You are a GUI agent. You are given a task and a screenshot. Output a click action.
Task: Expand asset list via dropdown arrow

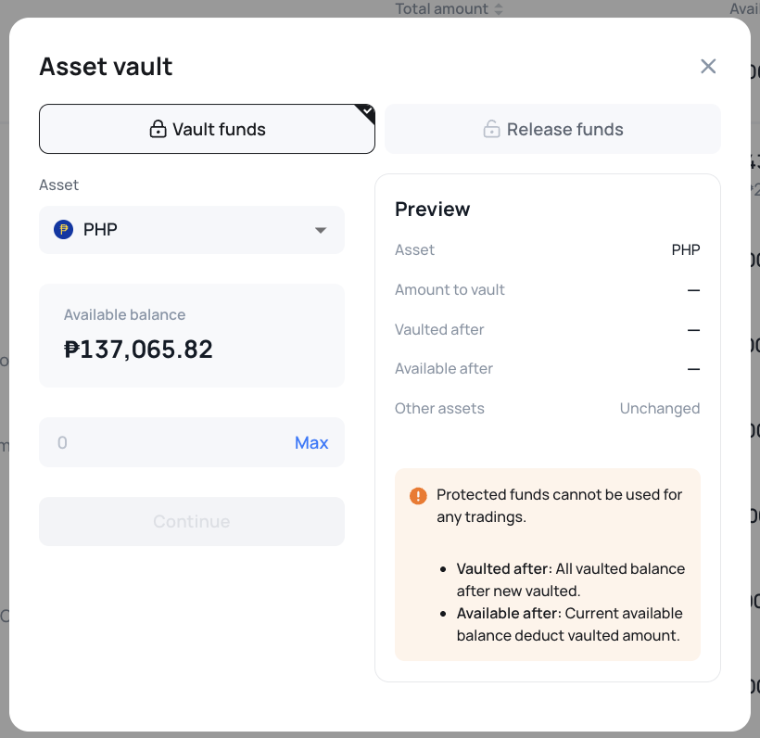(321, 230)
